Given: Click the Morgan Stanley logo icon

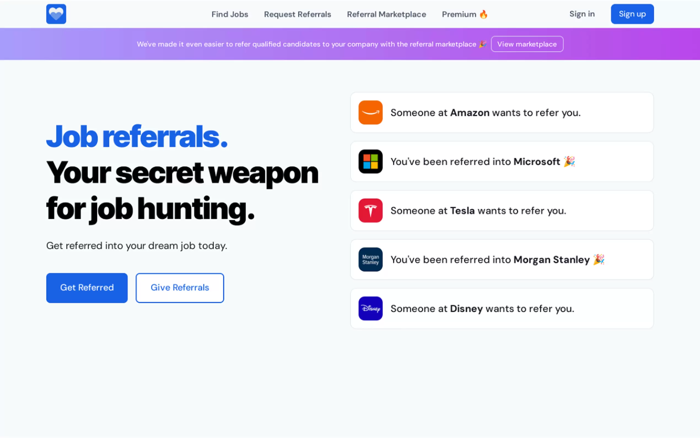Looking at the screenshot, I should [x=370, y=259].
